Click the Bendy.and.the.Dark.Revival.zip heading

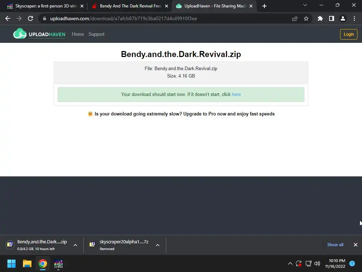click(181, 54)
